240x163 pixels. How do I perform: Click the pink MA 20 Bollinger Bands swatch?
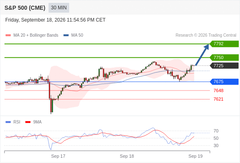tap(8, 35)
